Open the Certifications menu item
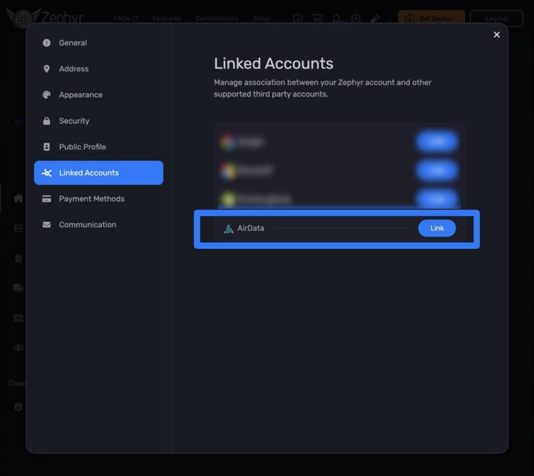The image size is (534, 476). click(217, 18)
